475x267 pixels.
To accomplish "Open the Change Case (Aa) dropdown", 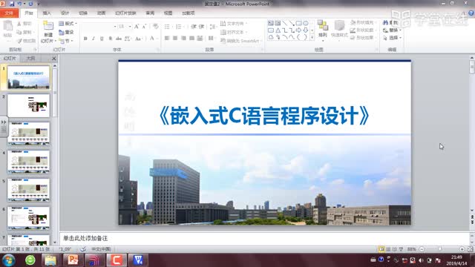I will click(139, 39).
